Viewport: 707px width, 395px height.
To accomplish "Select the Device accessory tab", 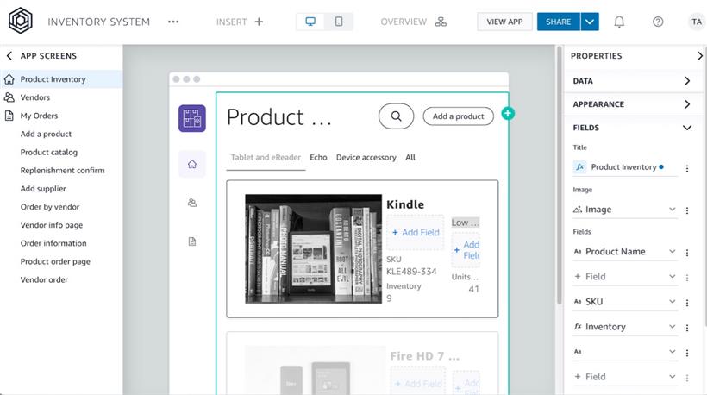I will click(366, 157).
